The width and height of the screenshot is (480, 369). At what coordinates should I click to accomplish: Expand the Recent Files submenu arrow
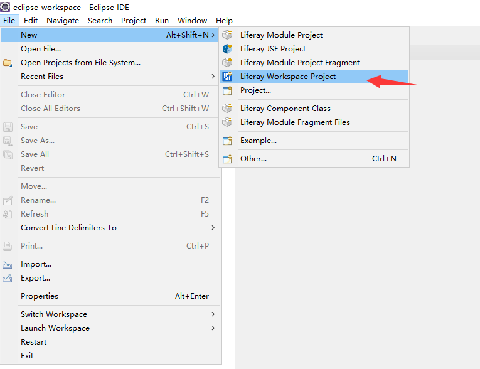pos(213,77)
